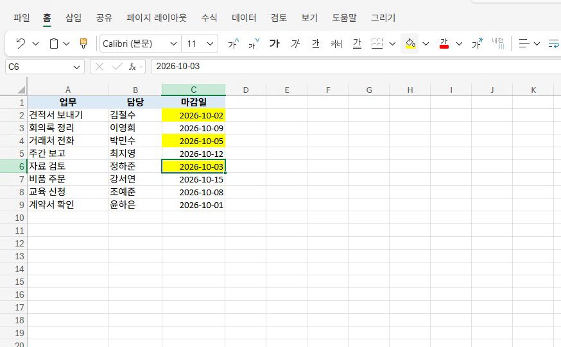Apply the red Font Color
Image resolution: width=561 pixels, height=347 pixels.
tap(444, 44)
